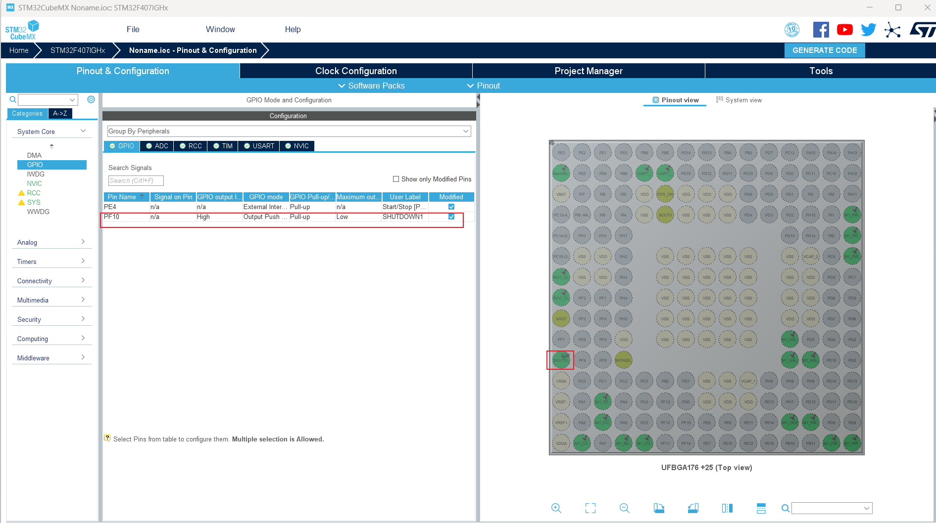Click the Search Signals input field
Viewport: 936px width, 523px height.
click(x=136, y=180)
